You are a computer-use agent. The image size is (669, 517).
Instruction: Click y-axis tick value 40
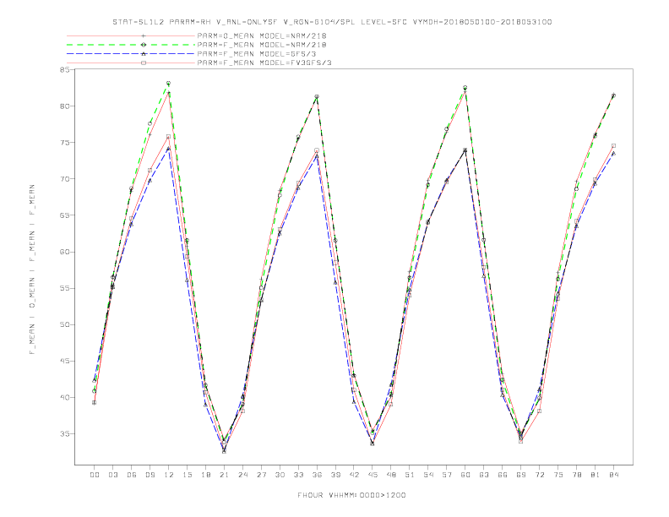pos(64,397)
